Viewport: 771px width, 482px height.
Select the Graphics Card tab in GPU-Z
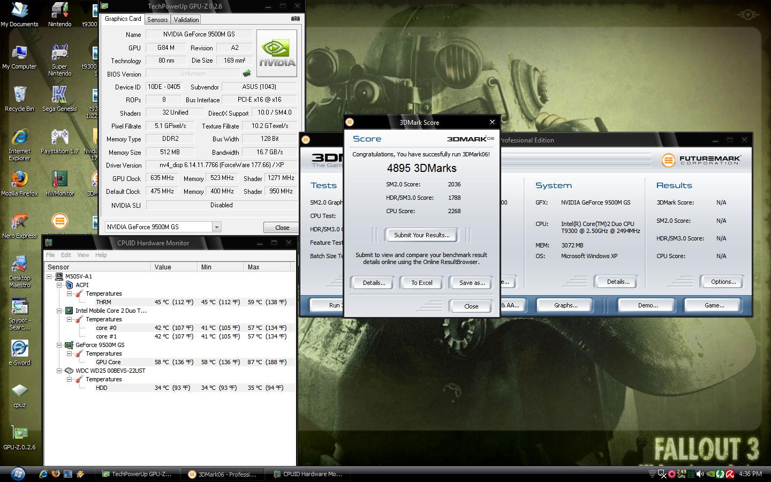123,19
